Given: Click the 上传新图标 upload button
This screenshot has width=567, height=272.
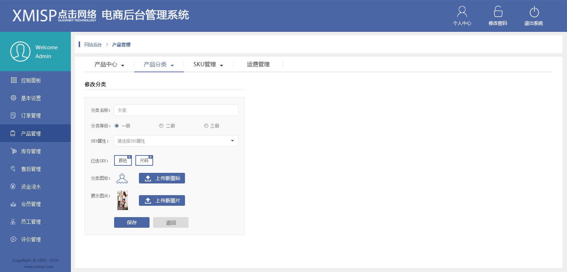Looking at the screenshot, I should tap(162, 178).
